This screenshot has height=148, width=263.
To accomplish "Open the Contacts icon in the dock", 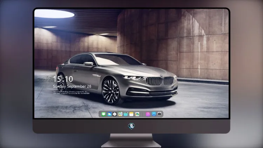I will pos(120,114).
